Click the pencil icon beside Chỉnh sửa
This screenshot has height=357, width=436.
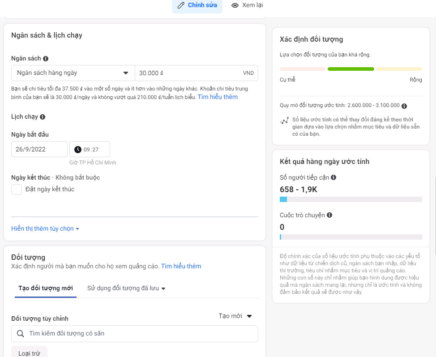(x=181, y=5)
